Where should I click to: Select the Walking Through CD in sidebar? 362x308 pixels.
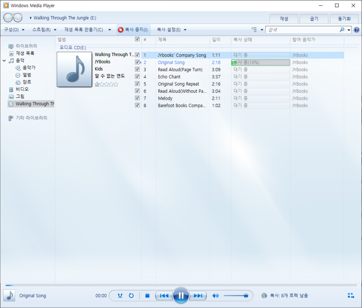click(x=31, y=104)
